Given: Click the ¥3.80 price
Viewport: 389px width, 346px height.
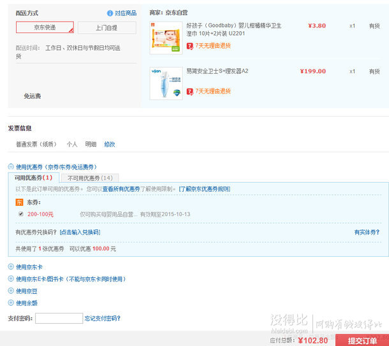Looking at the screenshot, I should [317, 25].
